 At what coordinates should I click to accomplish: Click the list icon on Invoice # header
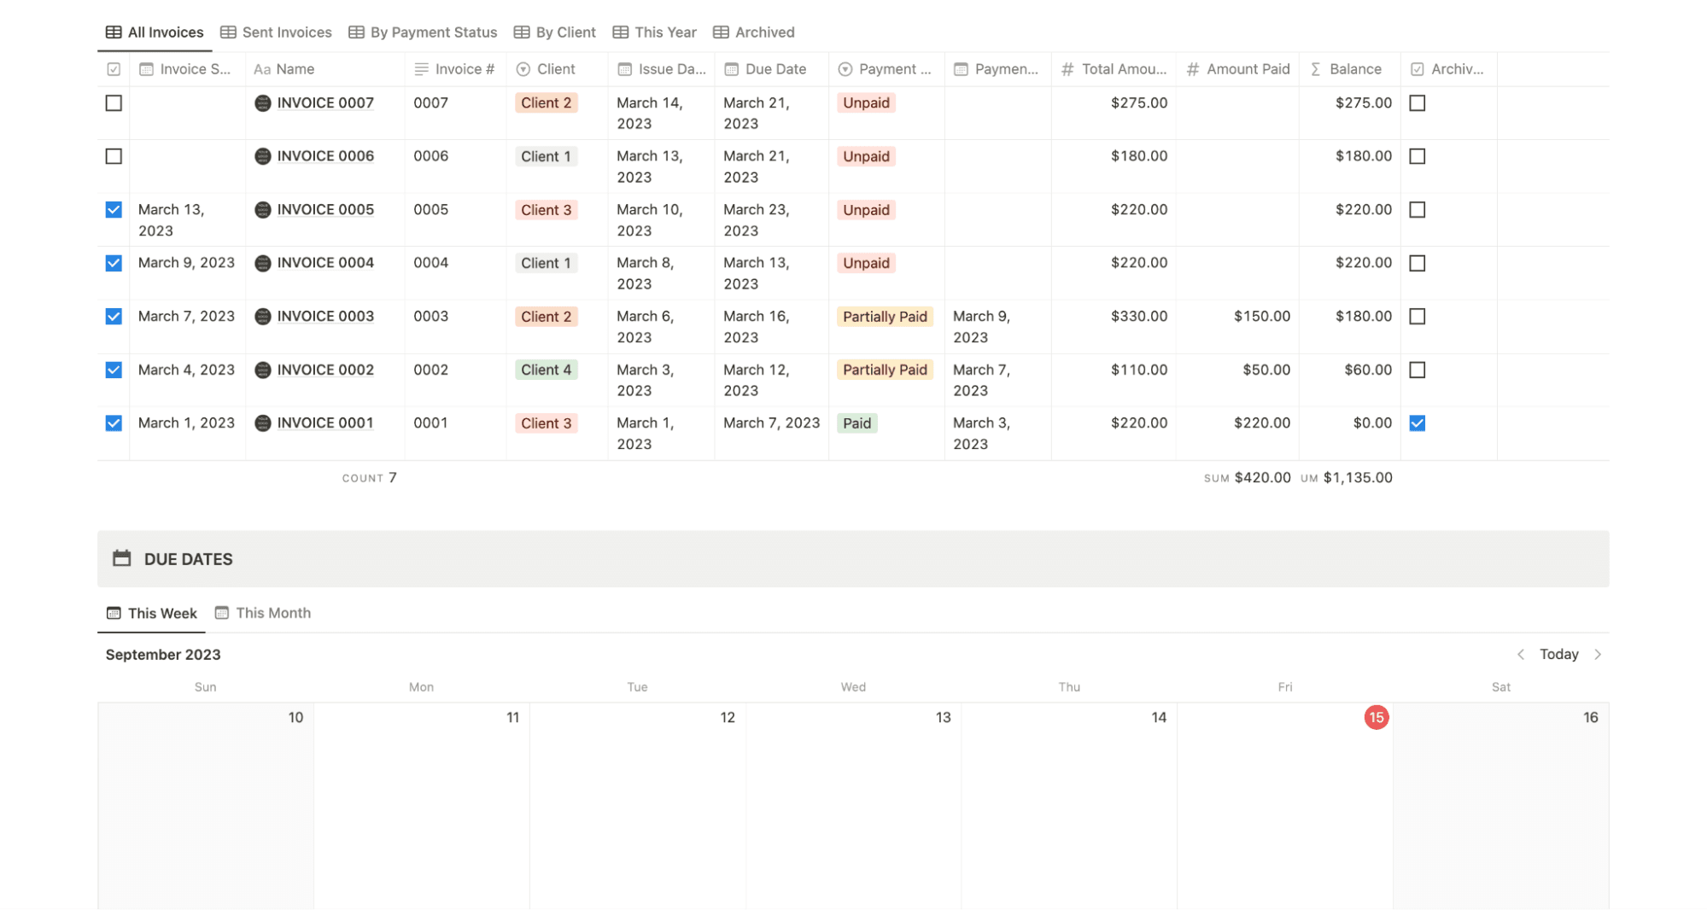(420, 69)
